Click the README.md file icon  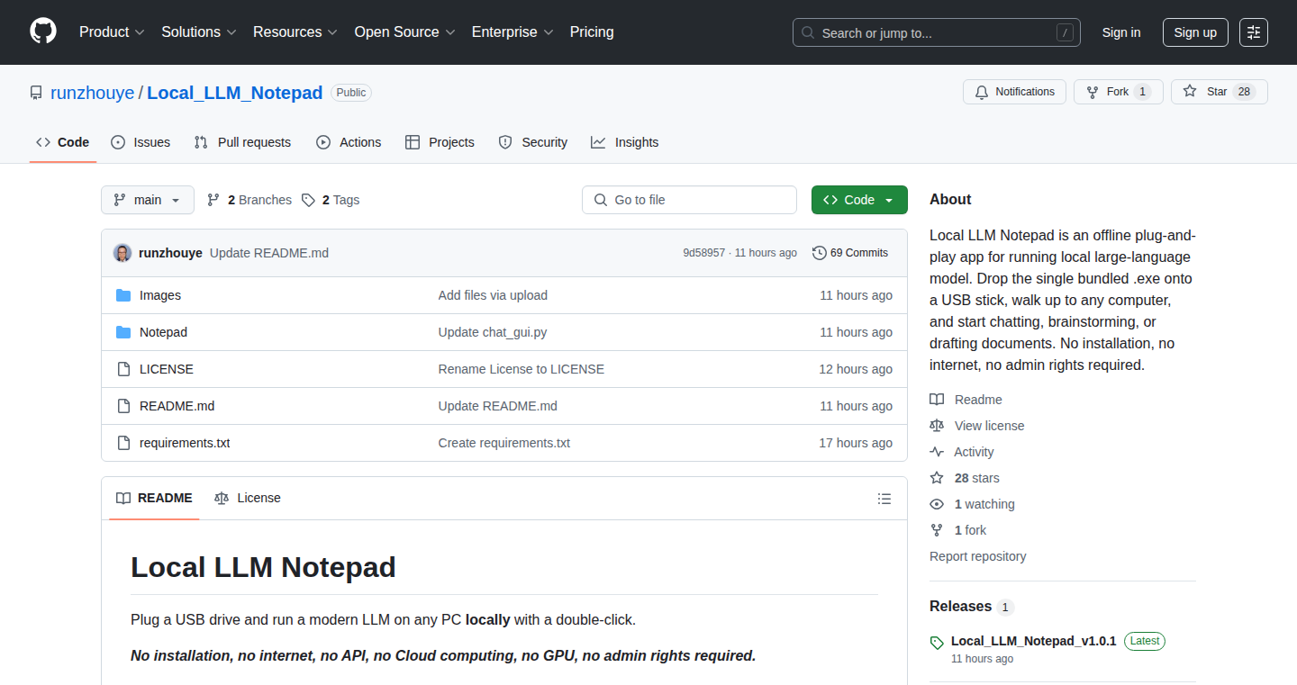click(x=123, y=406)
